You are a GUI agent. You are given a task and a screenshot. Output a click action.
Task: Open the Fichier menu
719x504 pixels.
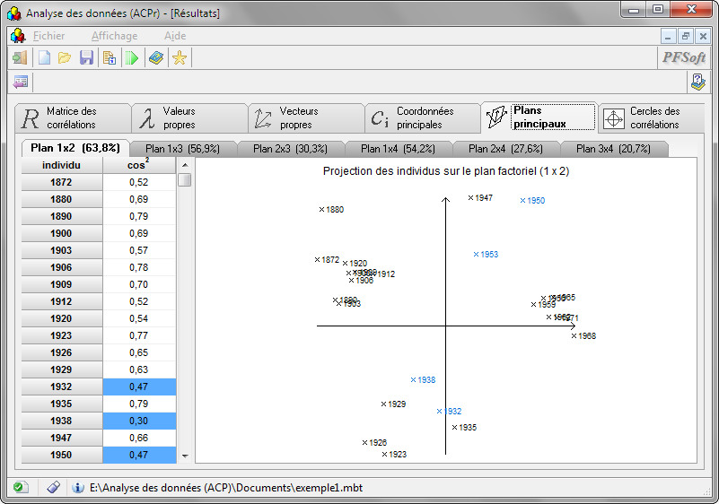pos(48,36)
